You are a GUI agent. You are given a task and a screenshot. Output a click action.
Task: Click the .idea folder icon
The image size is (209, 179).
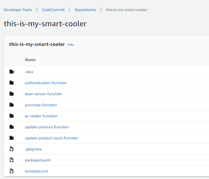pyautogui.click(x=12, y=72)
